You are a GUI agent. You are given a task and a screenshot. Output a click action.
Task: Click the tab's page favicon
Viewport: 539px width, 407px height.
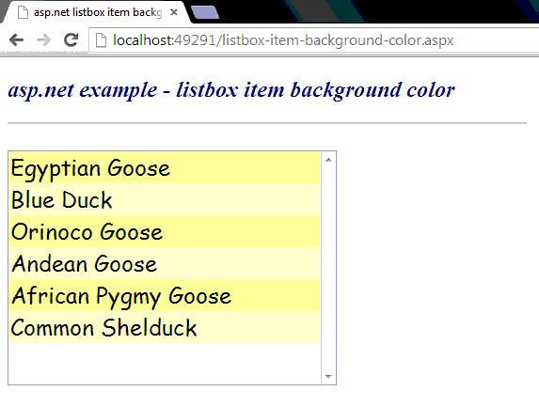23,12
